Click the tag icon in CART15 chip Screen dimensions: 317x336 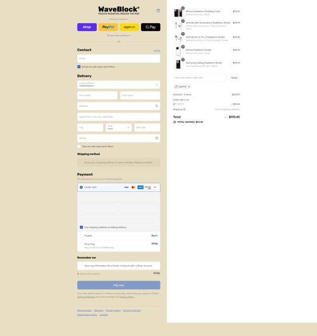pyautogui.click(x=176, y=87)
